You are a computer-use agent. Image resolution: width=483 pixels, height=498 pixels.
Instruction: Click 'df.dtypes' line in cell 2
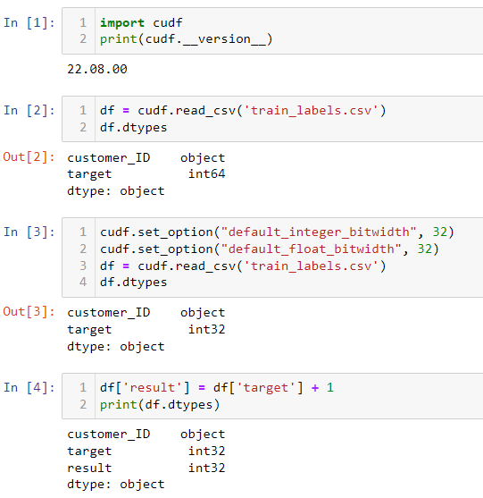[x=134, y=127]
